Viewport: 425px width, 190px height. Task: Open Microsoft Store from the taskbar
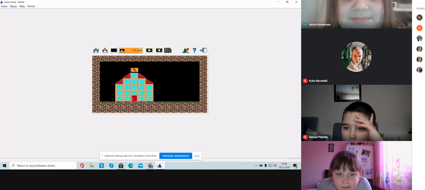[x=121, y=165]
